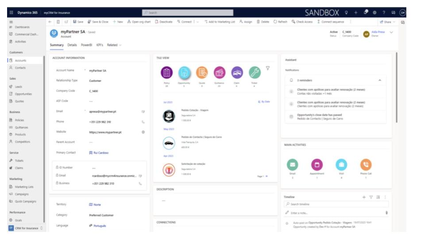Switch to the KPI's tab
The height and width of the screenshot is (239, 425).
(x=100, y=45)
